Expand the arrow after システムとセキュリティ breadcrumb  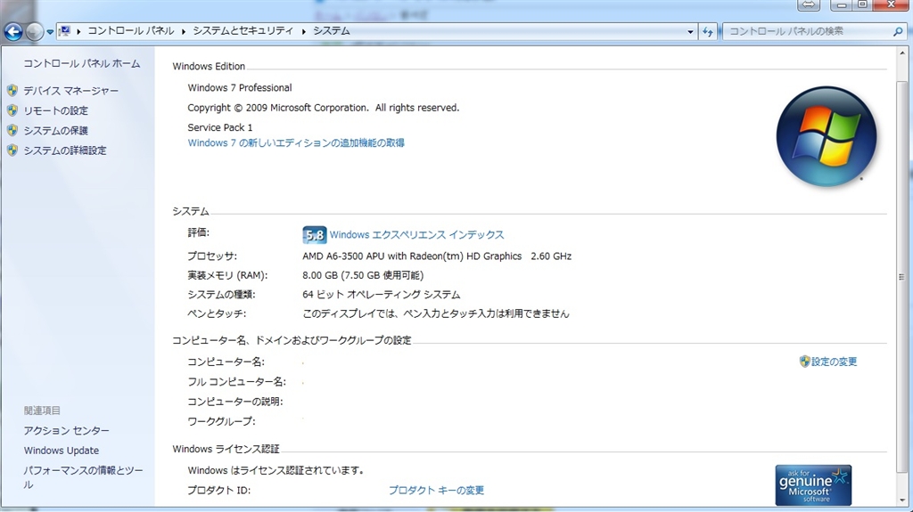click(x=304, y=31)
